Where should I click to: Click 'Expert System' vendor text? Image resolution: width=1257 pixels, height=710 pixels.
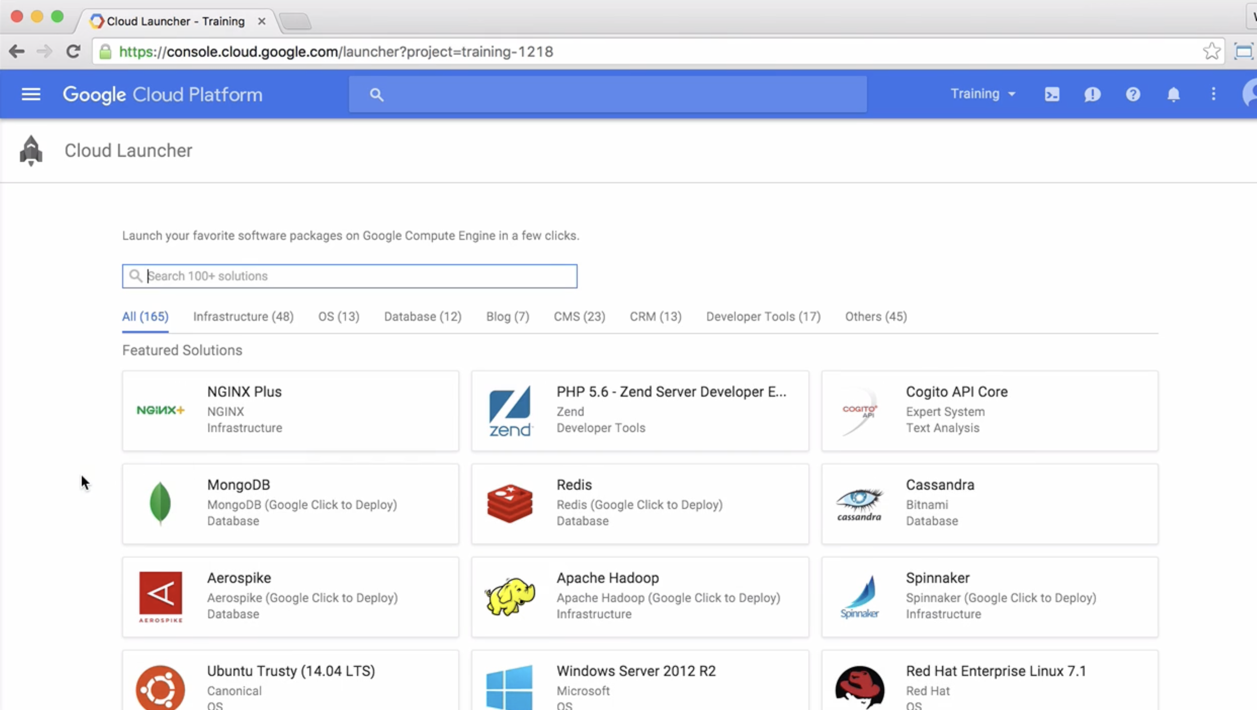(x=945, y=412)
